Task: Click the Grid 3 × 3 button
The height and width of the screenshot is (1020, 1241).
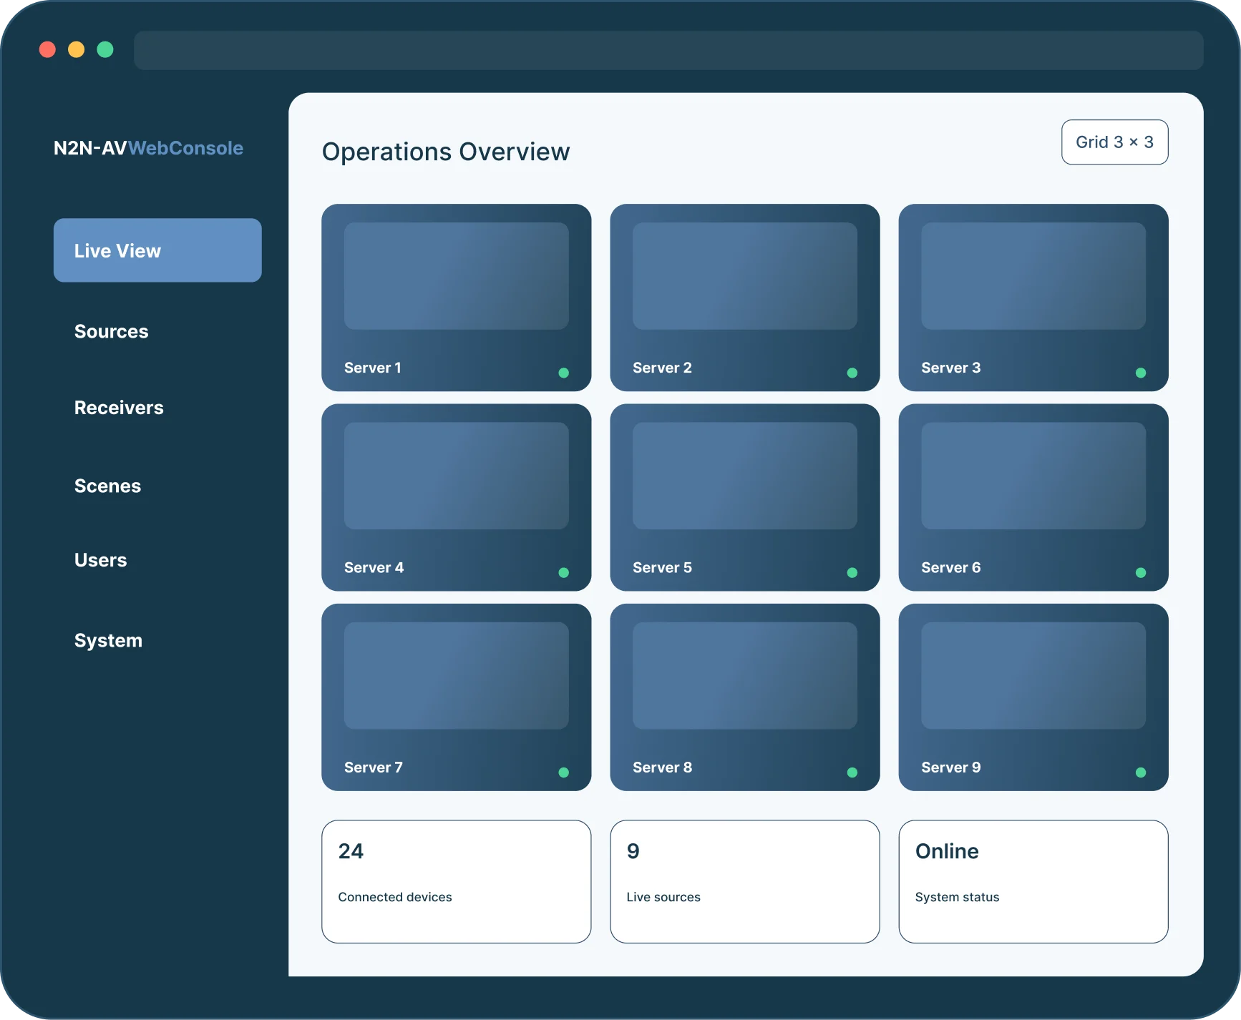Action: coord(1115,142)
